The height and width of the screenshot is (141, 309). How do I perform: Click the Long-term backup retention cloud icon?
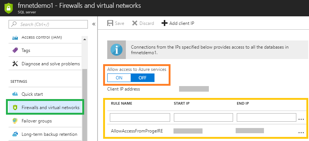click(15, 134)
